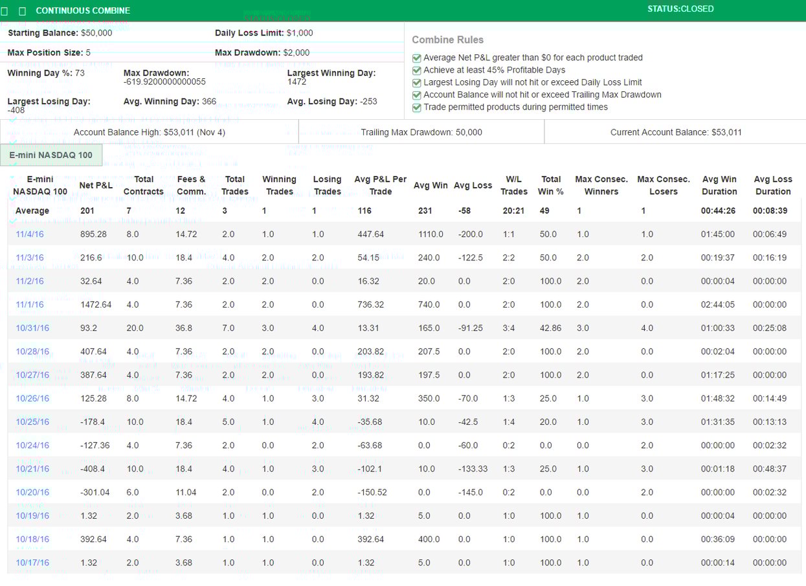
Task: Open the 10/24/16 trading day details
Action: 32,445
